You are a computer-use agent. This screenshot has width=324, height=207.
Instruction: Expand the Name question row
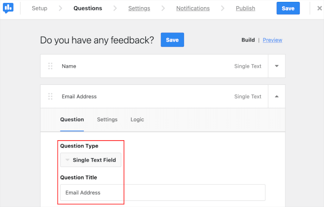pos(277,66)
